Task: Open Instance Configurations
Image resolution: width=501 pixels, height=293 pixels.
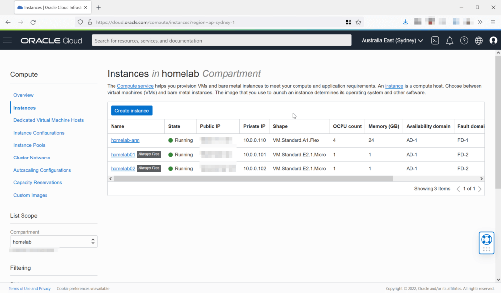Action: [x=39, y=133]
